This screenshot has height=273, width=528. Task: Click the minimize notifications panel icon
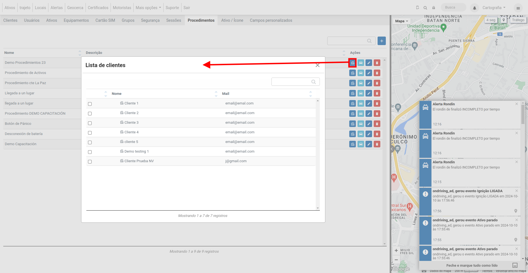[515, 265]
